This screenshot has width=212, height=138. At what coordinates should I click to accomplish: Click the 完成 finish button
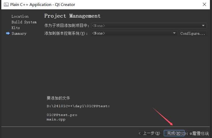click(x=174, y=133)
